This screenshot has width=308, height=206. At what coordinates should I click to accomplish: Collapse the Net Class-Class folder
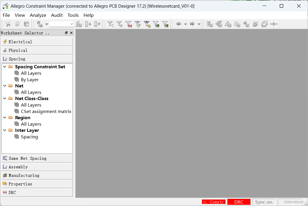tap(5, 99)
